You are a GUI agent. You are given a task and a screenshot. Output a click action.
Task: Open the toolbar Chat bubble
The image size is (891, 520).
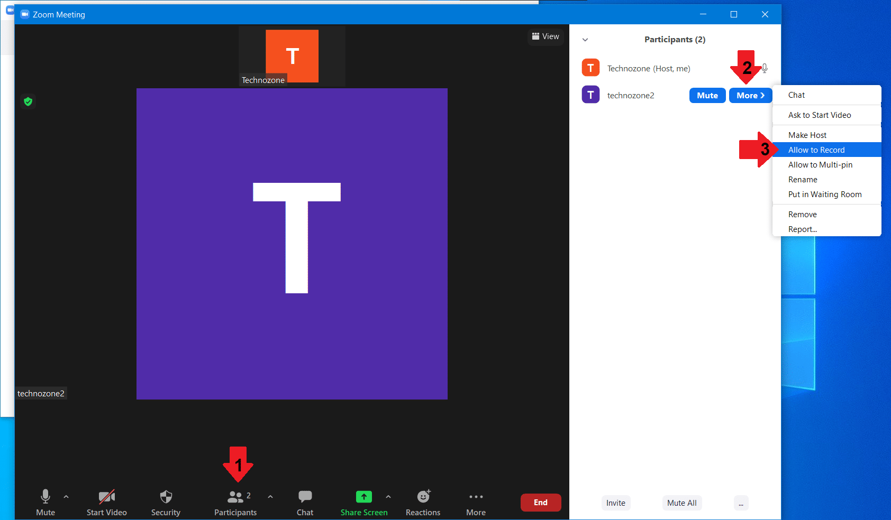305,503
